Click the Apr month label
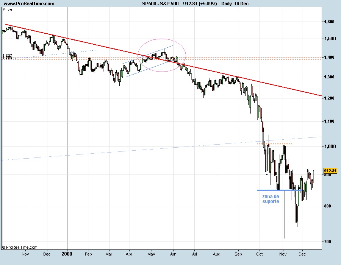The width and height of the screenshot is (341, 265). click(129, 254)
